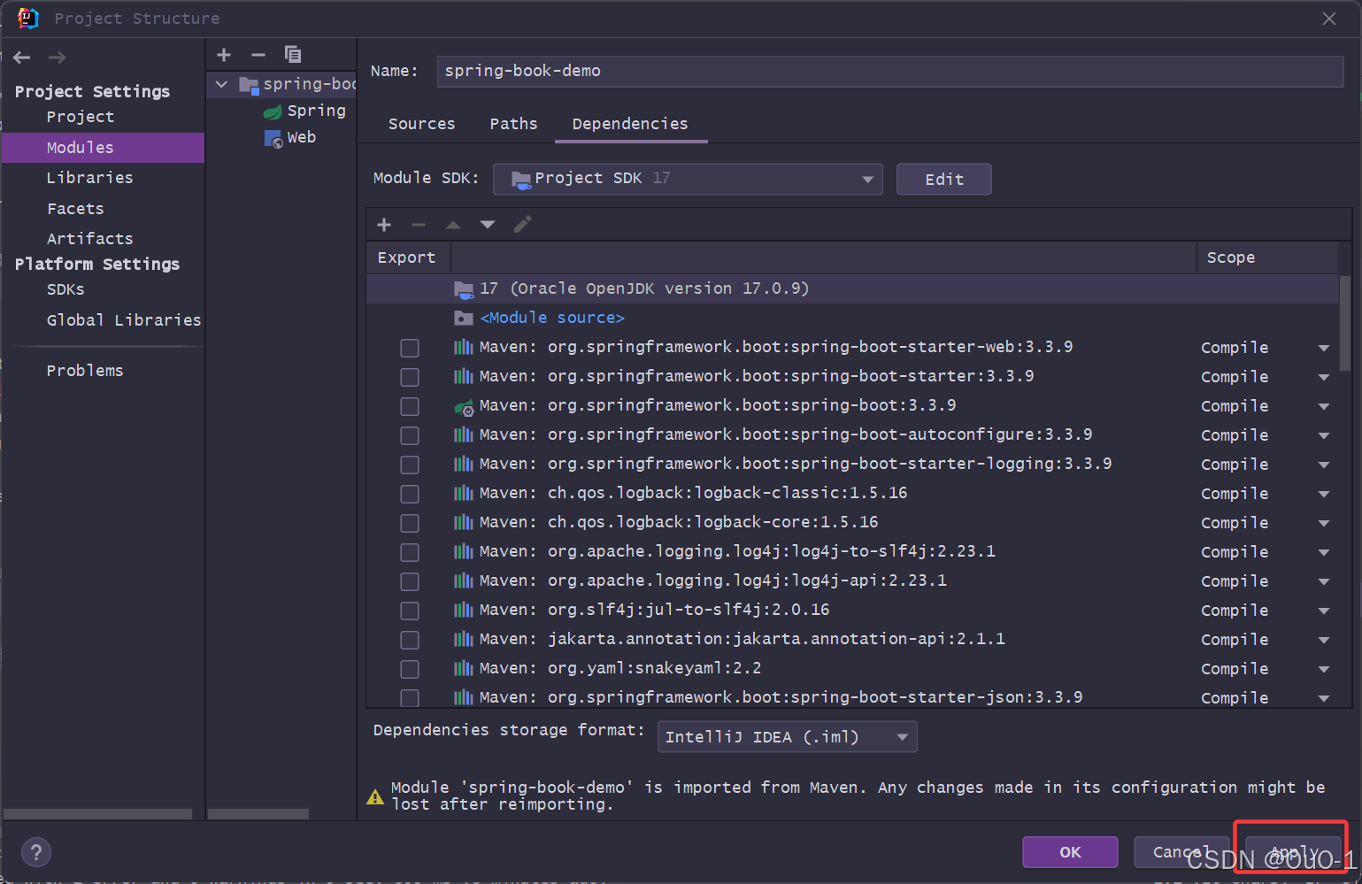Click library icon of snakeyaml
The image size is (1362, 884).
coord(463,668)
